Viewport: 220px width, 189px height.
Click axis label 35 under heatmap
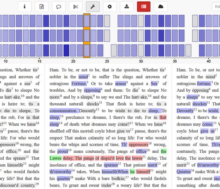click(x=175, y=61)
